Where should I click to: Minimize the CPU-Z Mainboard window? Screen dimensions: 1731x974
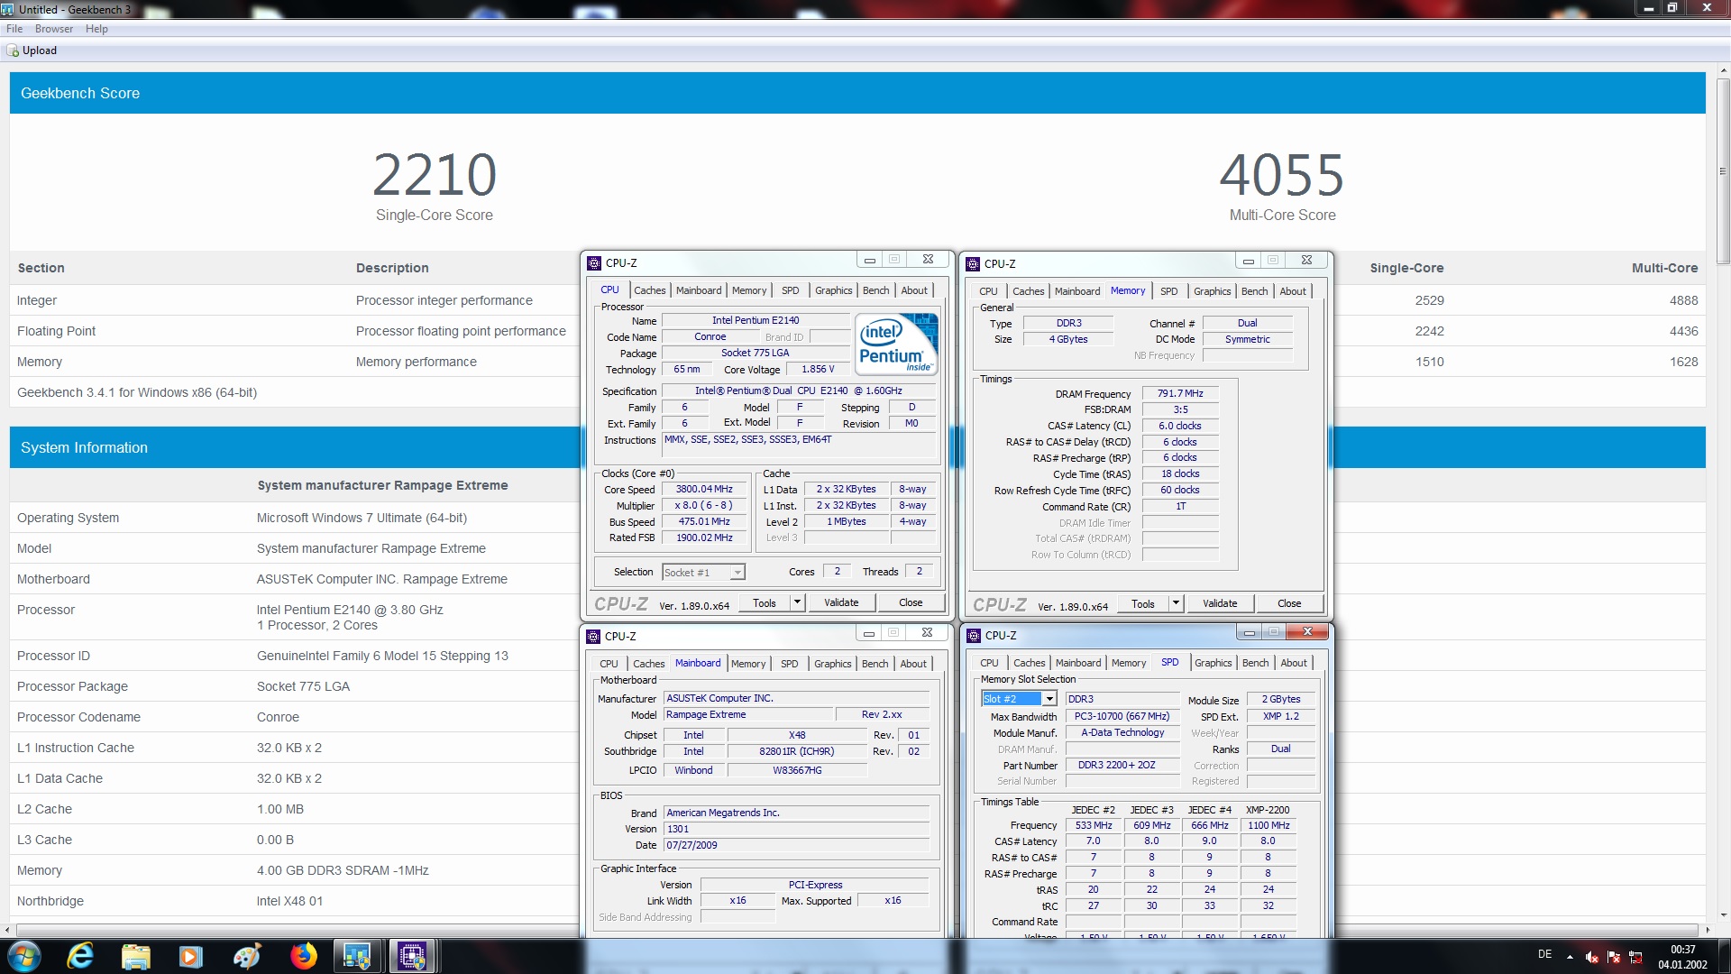868,633
